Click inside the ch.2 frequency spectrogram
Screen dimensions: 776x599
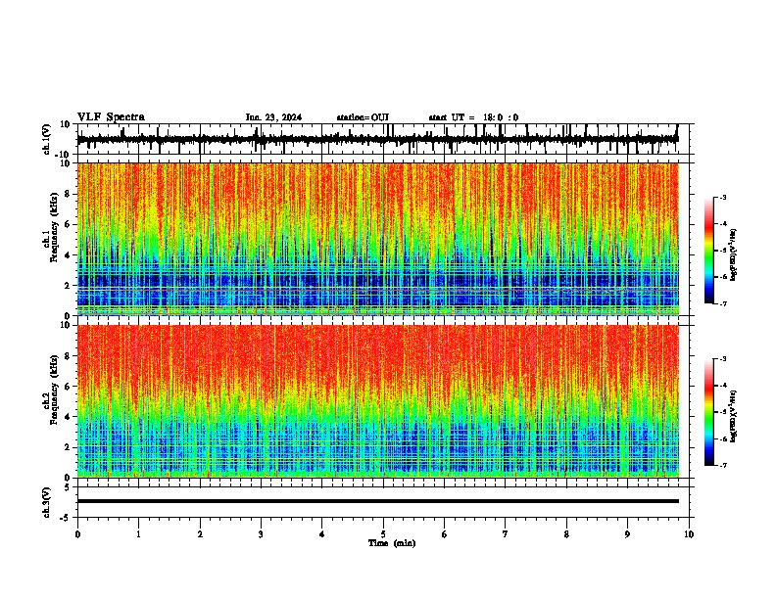tap(378, 401)
